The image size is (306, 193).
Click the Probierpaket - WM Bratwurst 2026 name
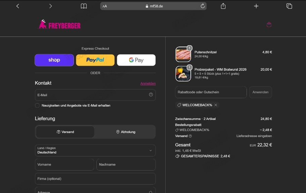click(220, 69)
